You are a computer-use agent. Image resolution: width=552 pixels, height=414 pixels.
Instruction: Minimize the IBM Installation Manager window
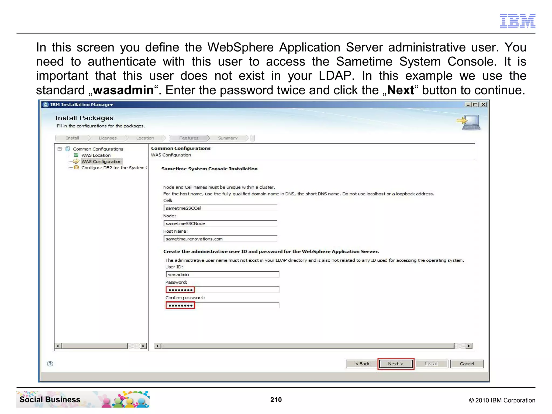pyautogui.click(x=468, y=105)
